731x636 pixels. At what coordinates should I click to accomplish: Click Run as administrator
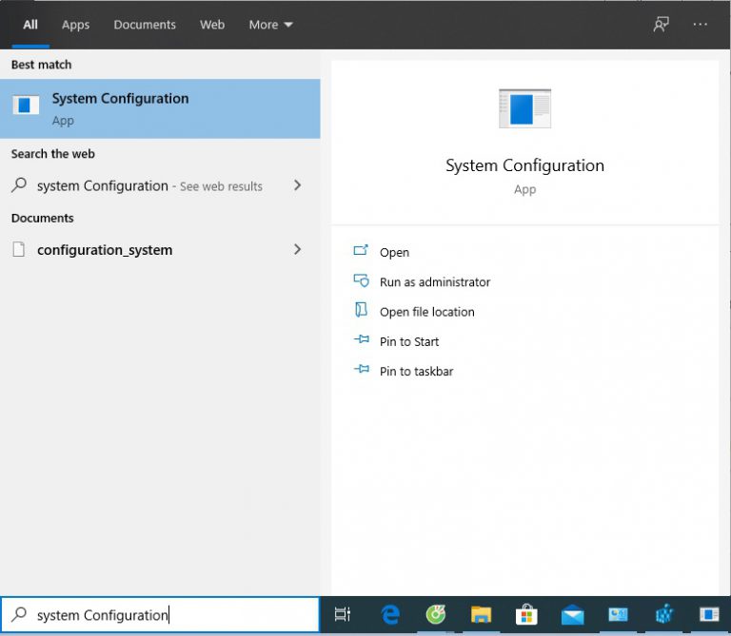click(x=434, y=282)
